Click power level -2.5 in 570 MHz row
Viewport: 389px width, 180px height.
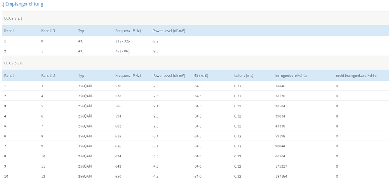(x=155, y=86)
